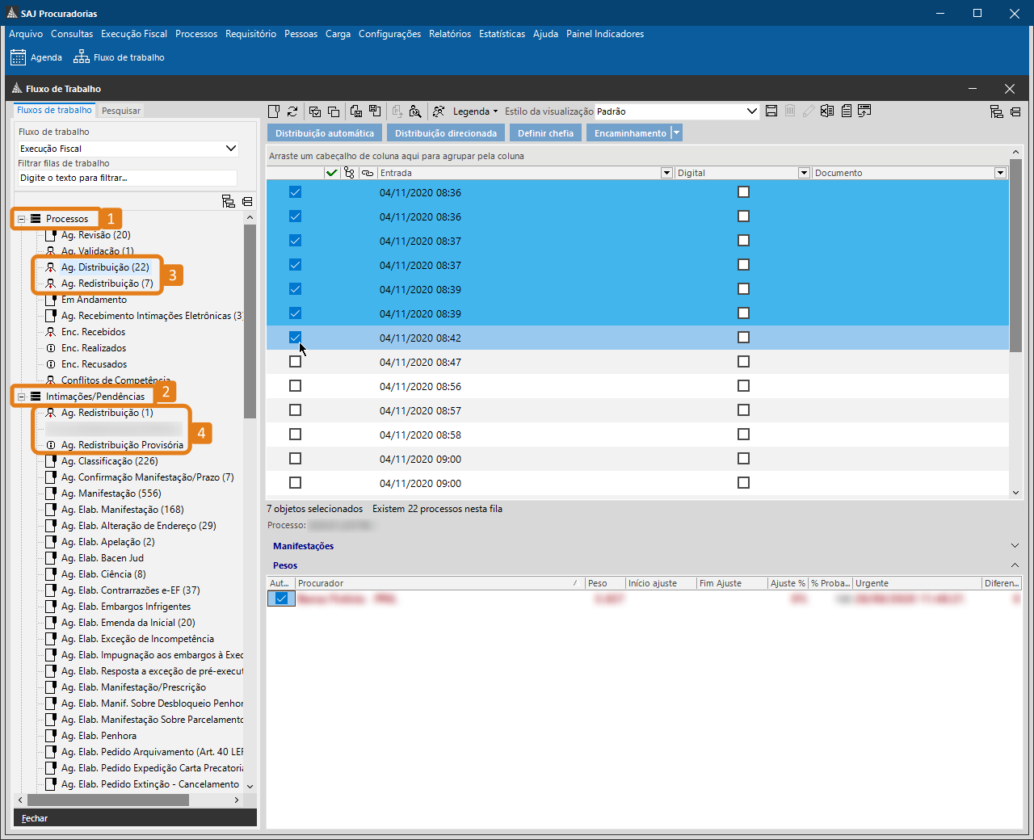
Task: Click the select all items icon
Action: pyautogui.click(x=315, y=111)
